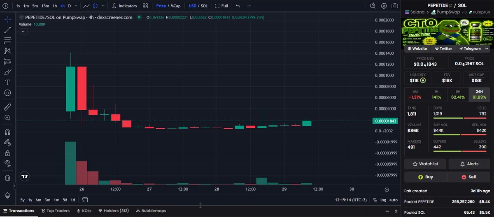Switch chart denomination to SOL
Image resolution: width=494 pixels, height=217 pixels.
pos(204,6)
